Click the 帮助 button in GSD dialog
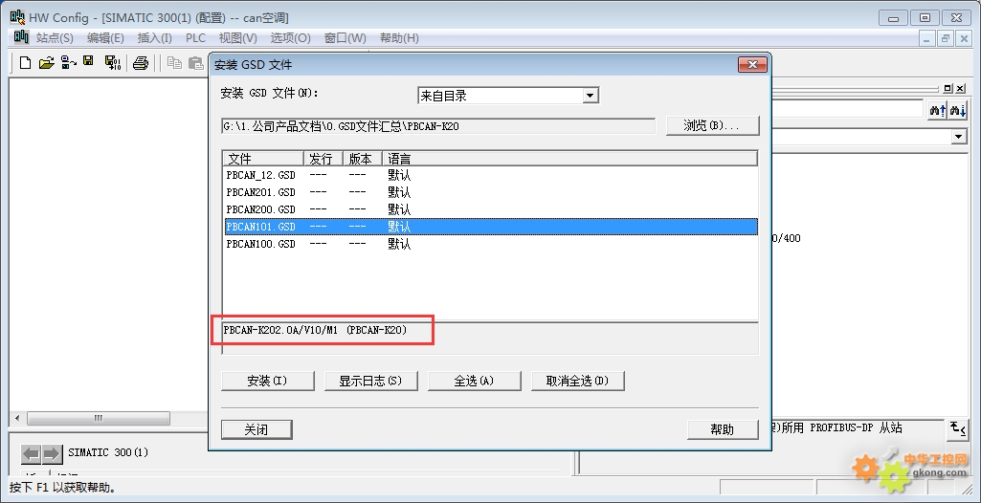Viewport: 981px width, 503px height. 723,429
